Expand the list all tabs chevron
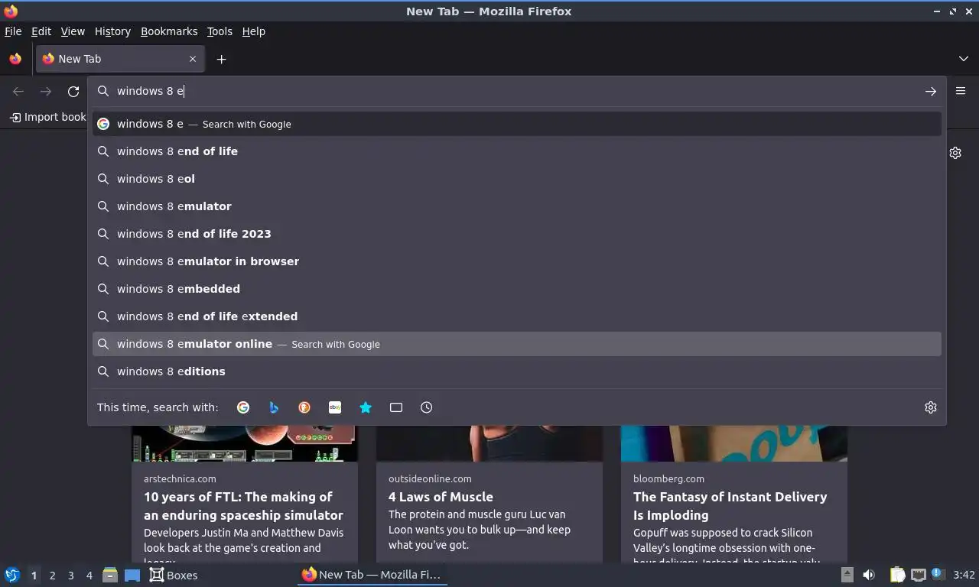The width and height of the screenshot is (979, 587). coord(963,59)
